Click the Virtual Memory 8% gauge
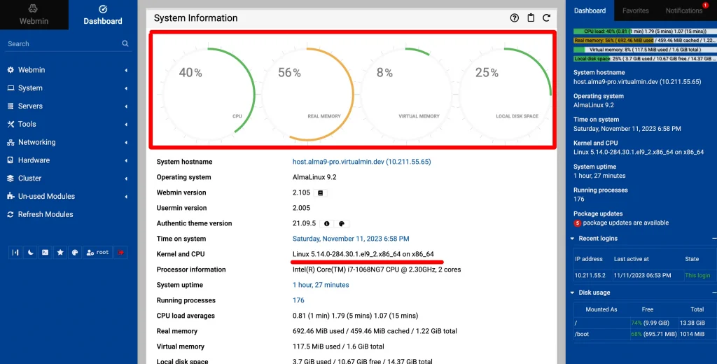This screenshot has height=364, width=717. [x=406, y=94]
